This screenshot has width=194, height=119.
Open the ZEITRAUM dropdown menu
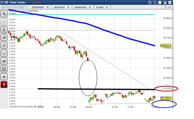click(x=62, y=7)
